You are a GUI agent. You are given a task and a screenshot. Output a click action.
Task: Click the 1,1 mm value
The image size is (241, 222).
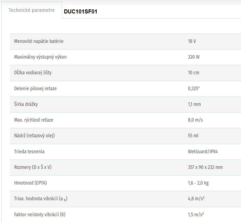point(194,104)
